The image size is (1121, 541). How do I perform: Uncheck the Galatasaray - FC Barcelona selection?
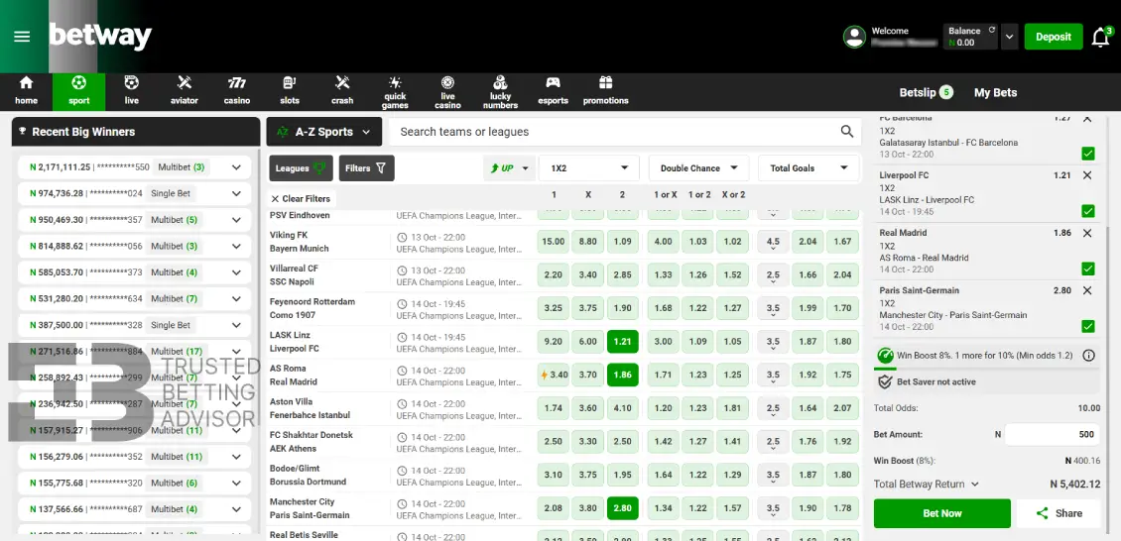click(1088, 154)
